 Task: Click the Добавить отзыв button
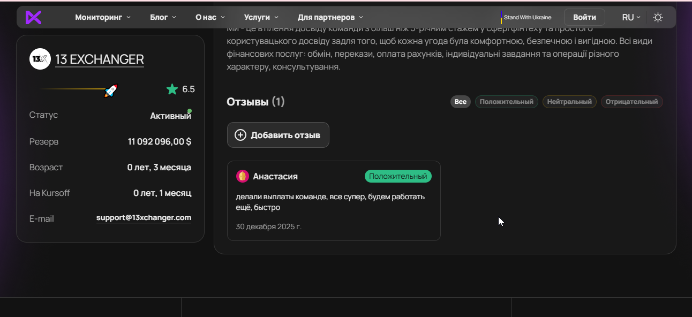(278, 135)
